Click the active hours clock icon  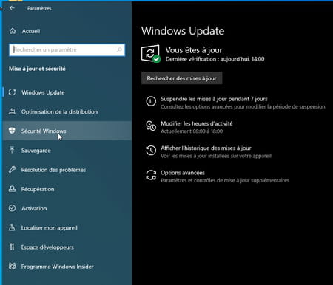pos(151,126)
